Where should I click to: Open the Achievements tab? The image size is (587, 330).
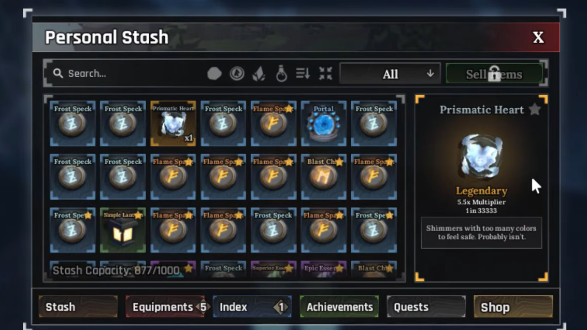tap(339, 307)
